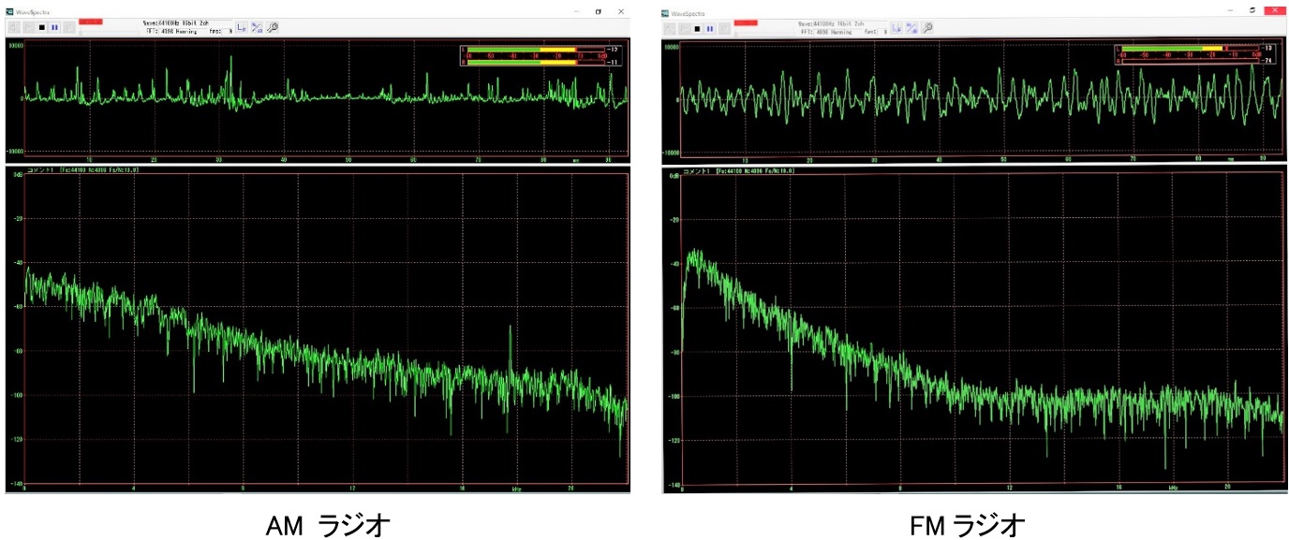
Task: Click the red time indicator in FM window
Action: tap(746, 22)
